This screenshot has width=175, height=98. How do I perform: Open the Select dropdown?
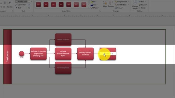[143, 8]
